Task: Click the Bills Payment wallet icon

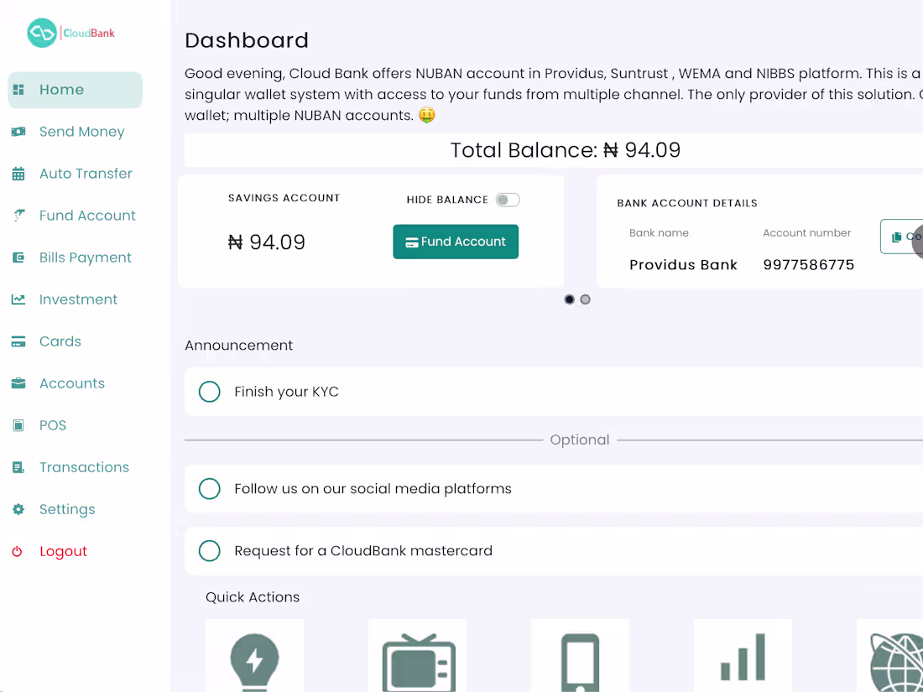Action: tap(18, 258)
